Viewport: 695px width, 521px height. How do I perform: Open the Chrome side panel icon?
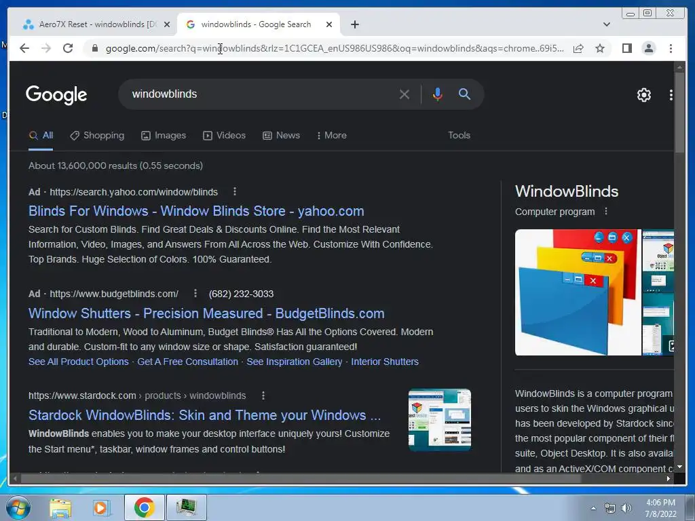click(626, 48)
